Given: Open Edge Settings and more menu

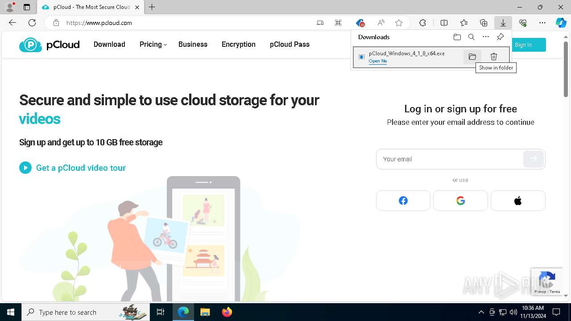Looking at the screenshot, I should (542, 23).
